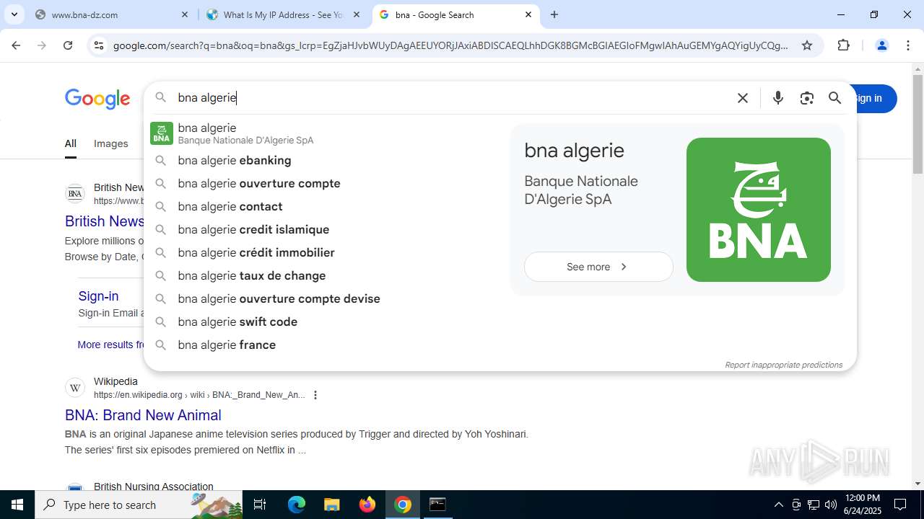Open Task View on taskbar
924x519 pixels.
(x=260, y=505)
